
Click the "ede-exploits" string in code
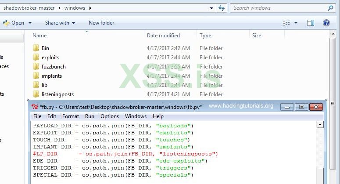tap(180, 161)
